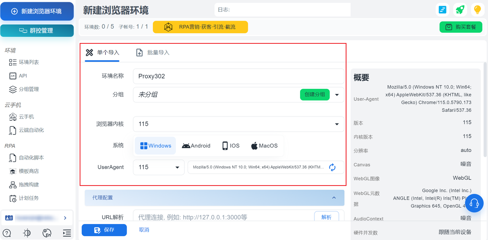Open 模板商店 sidebar item
The height and width of the screenshot is (240, 488).
pos(24,171)
